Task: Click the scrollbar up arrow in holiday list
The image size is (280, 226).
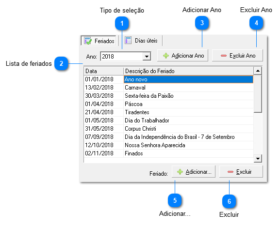Action: pos(258,71)
